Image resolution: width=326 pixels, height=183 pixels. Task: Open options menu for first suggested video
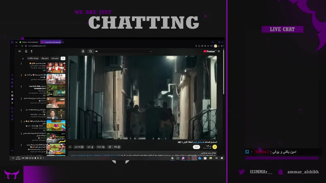click(x=21, y=64)
